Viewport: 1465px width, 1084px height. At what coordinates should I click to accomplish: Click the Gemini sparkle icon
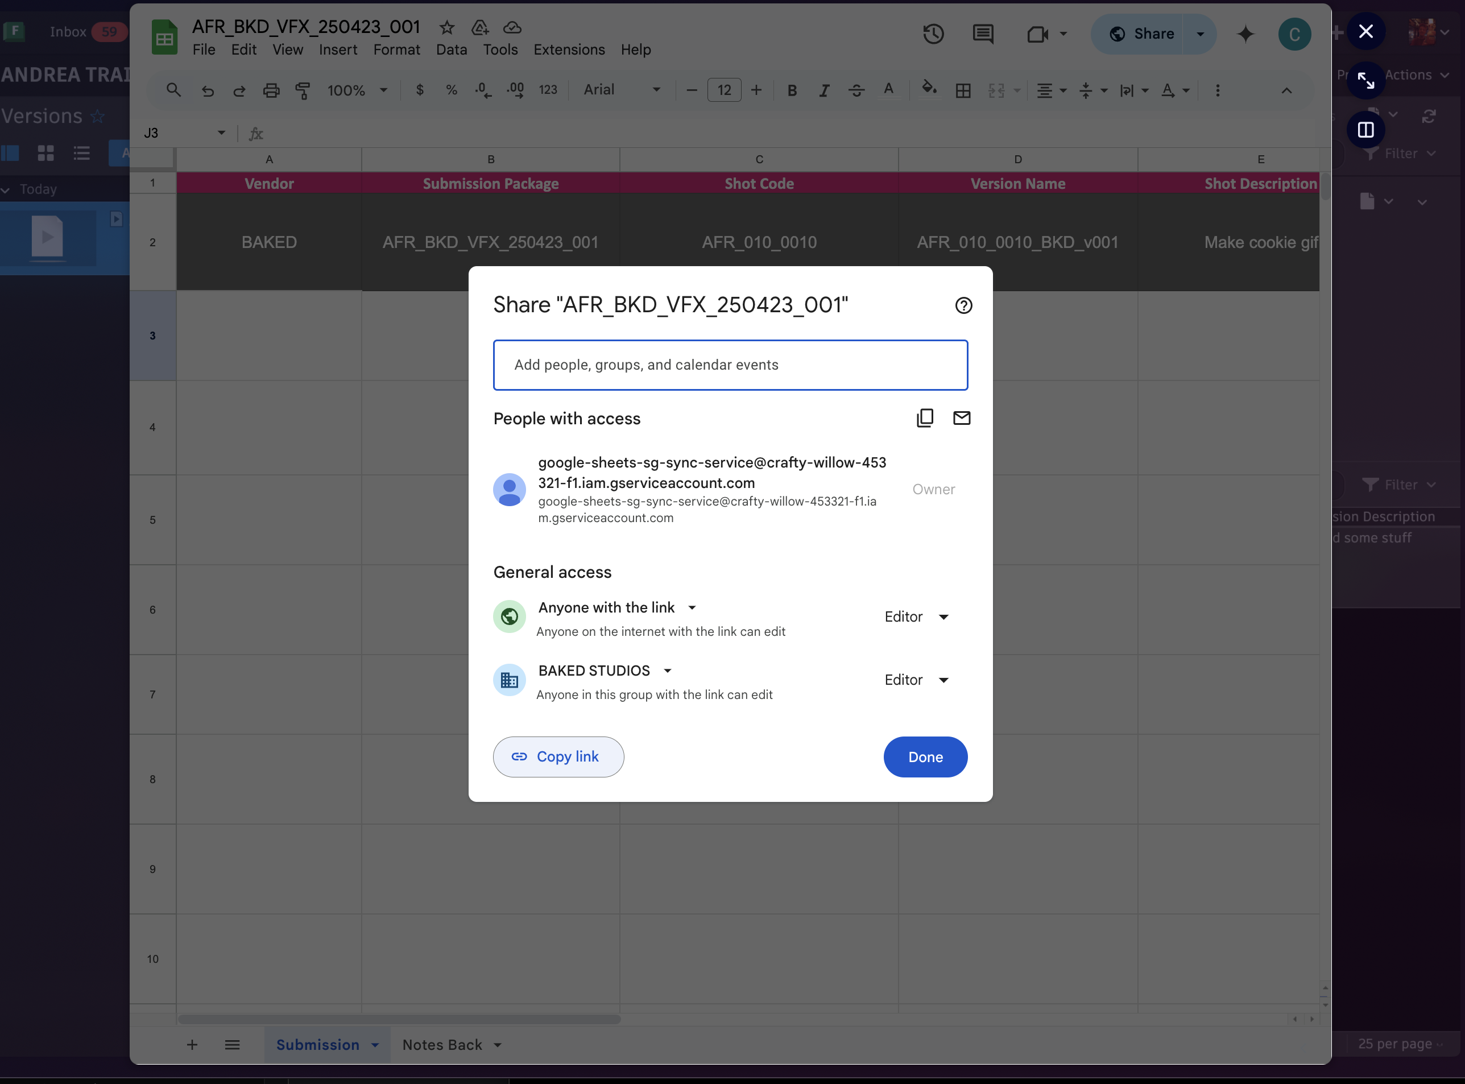coord(1244,34)
